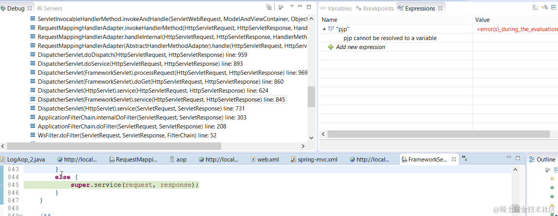Show hidden editor tabs overflow list

point(464,158)
